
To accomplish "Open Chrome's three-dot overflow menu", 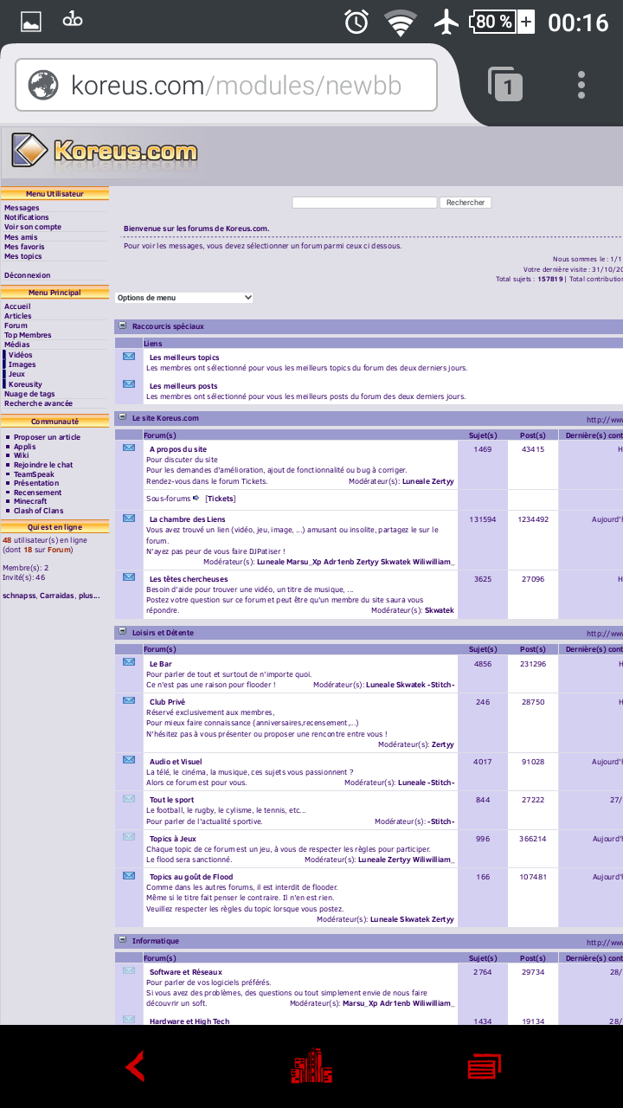I will (x=581, y=86).
